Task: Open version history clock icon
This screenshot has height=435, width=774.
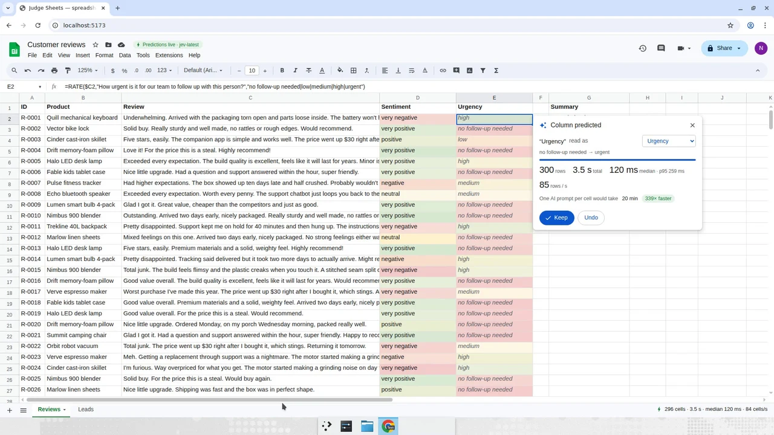Action: pyautogui.click(x=643, y=48)
